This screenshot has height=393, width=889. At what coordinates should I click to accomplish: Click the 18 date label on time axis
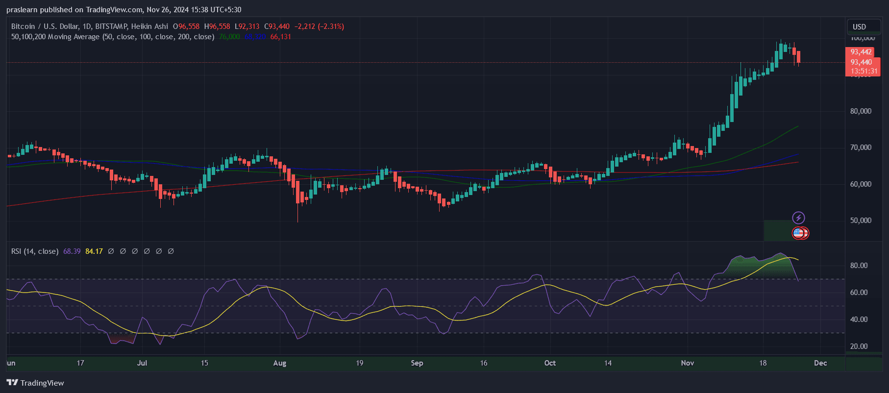(x=763, y=363)
